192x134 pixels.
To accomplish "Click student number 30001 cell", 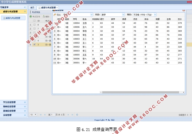I will click(77, 63).
